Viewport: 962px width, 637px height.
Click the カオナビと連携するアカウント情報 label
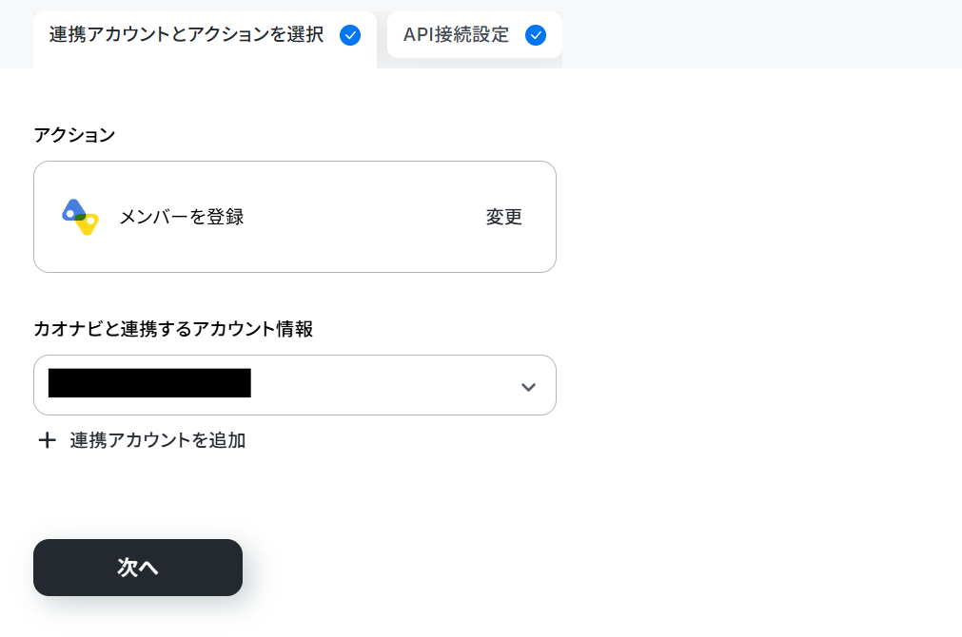click(173, 329)
